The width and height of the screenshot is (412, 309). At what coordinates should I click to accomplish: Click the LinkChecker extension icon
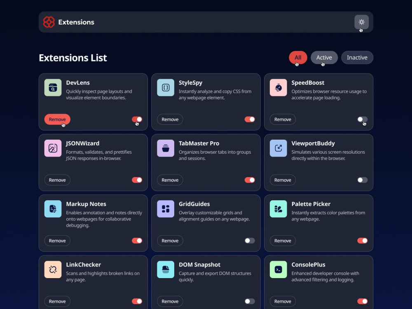coord(53,269)
